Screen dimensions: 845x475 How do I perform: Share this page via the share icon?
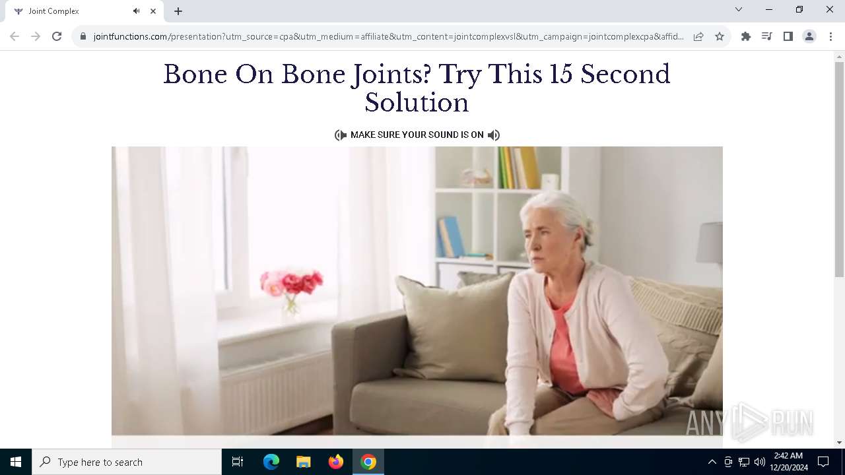pyautogui.click(x=698, y=36)
